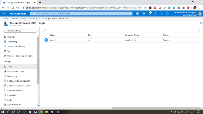Open Visual Studio from the taskbar
Image resolution: width=203 pixels, height=114 pixels.
[57, 112]
